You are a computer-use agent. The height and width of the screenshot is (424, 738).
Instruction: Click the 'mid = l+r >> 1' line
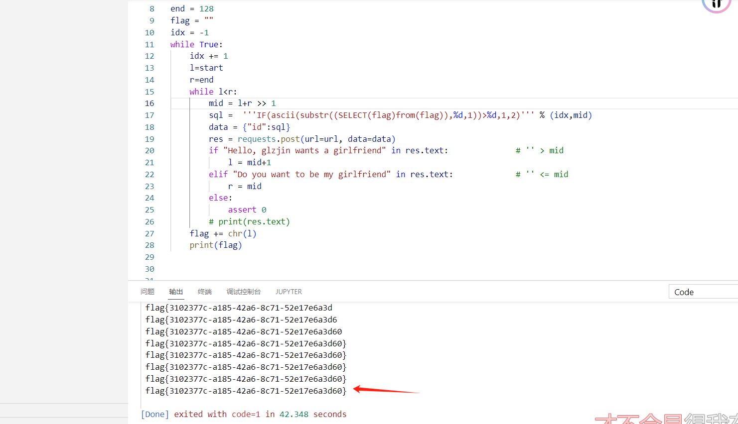tap(242, 104)
